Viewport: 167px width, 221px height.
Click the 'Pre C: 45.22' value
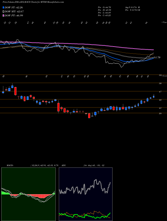pos(104,15)
